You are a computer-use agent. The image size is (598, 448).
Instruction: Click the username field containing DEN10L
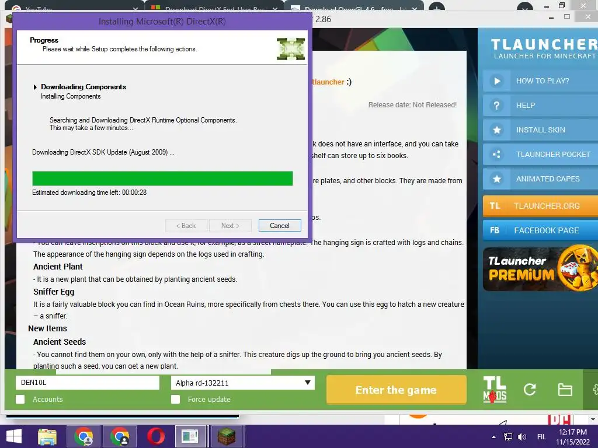88,383
